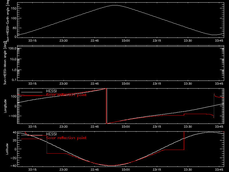Click 22:45 under the Longitude plot
This screenshot has height=172, width=229.
coord(95,127)
